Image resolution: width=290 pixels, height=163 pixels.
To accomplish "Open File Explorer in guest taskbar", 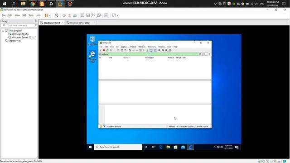I will point(168,147).
